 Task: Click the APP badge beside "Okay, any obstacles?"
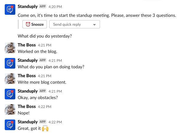click(x=42, y=91)
